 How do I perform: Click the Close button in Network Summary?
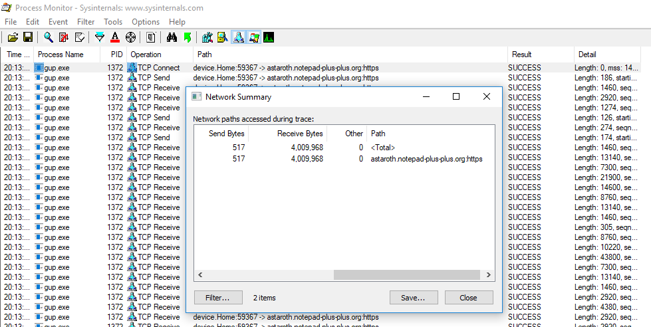tap(469, 298)
